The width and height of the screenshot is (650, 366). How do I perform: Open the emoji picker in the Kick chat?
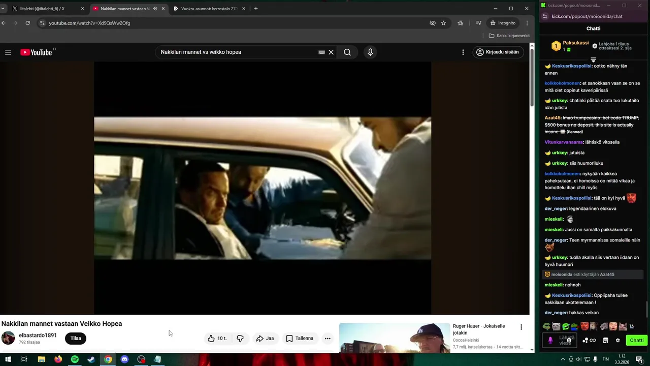[x=569, y=341]
